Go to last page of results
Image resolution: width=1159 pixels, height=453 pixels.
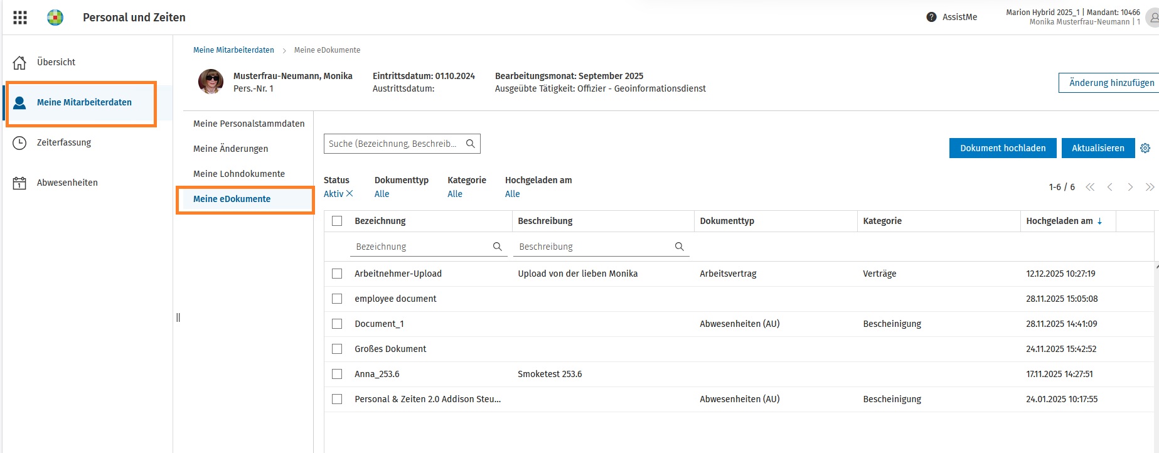coord(1150,187)
